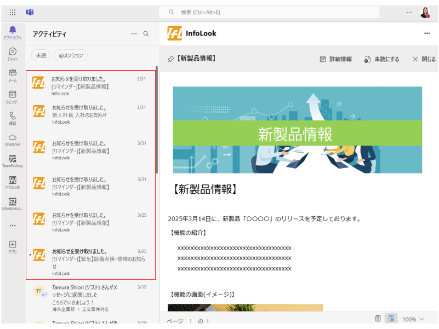439x329 pixels.
Task: Expand more apps ellipsis in left rail
Action: 12,225
